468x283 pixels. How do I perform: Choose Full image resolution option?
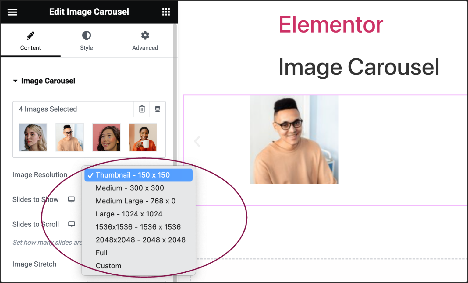click(101, 253)
